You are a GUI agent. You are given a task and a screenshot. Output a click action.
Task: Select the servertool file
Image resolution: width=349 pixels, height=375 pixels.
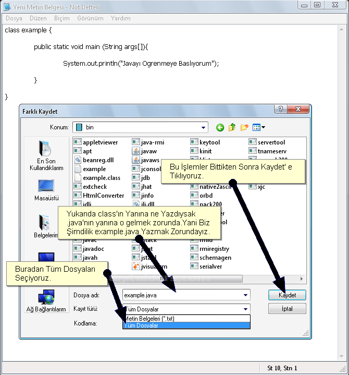tap(267, 142)
